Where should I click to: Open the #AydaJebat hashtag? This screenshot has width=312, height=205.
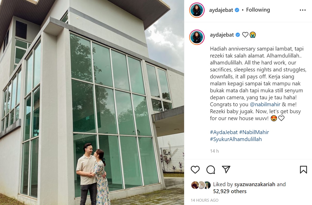click(x=224, y=132)
